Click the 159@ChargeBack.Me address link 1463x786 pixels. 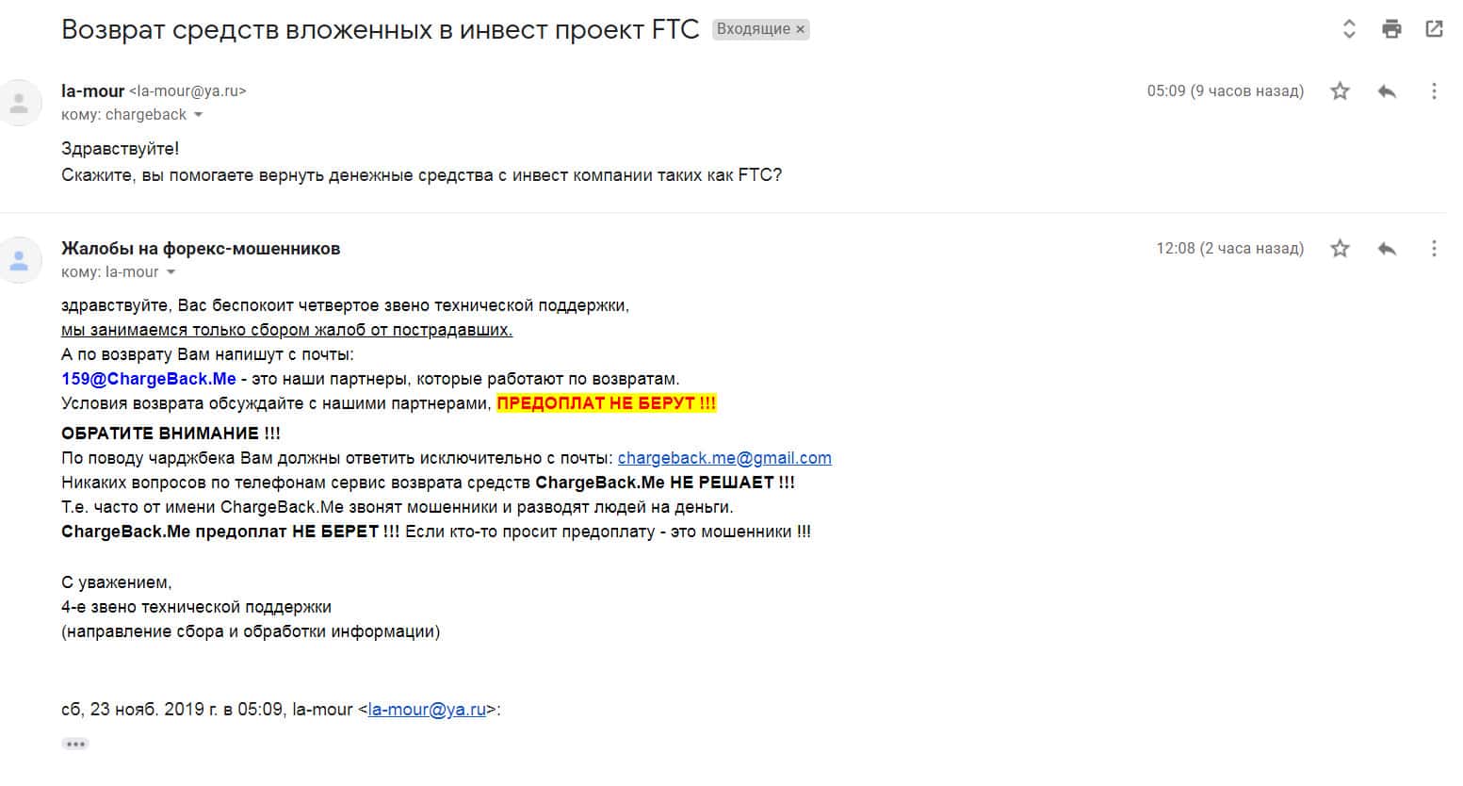[149, 379]
